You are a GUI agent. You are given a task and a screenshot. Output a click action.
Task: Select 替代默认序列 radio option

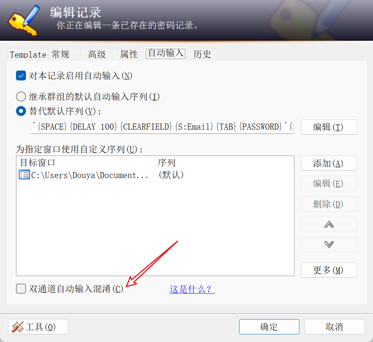pyautogui.click(x=21, y=111)
